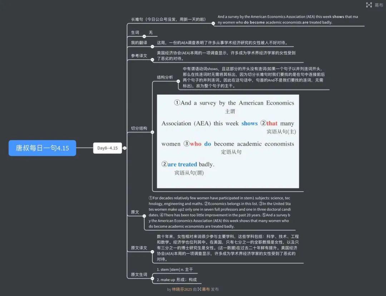Click the collapse dot next to Day8--4.15 node
This screenshot has width=386, height=296.
[125, 148]
